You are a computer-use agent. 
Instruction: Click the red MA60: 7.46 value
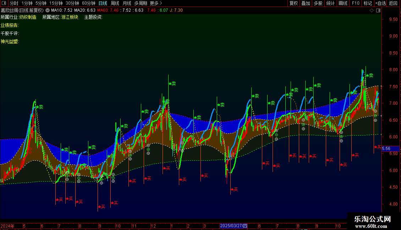tap(108, 10)
